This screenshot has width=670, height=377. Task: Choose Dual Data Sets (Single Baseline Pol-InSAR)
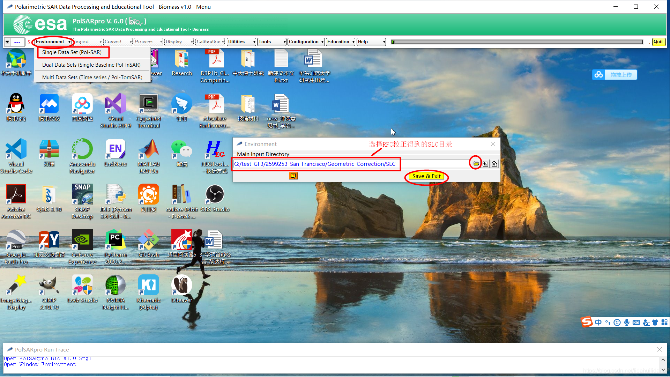(x=91, y=65)
